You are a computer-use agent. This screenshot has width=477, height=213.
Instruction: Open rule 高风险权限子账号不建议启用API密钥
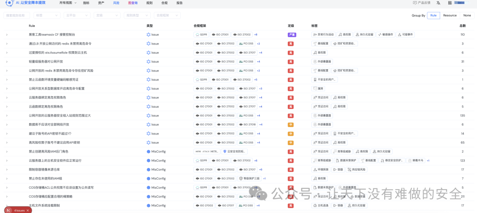(x=54, y=142)
